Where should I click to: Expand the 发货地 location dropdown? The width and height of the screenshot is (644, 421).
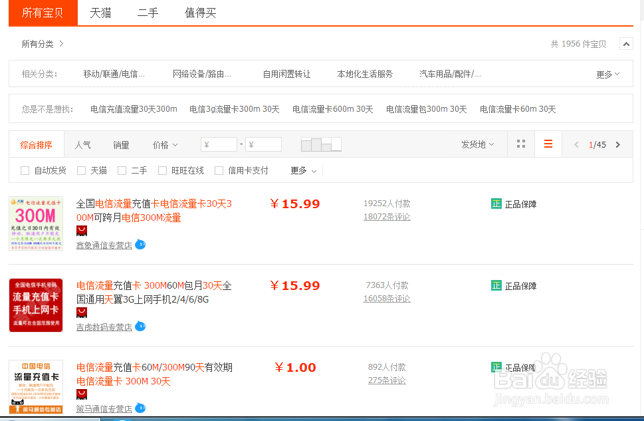477,144
